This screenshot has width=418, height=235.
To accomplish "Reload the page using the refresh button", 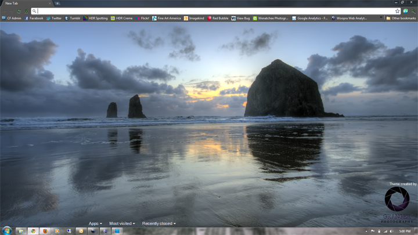I will pyautogui.click(x=19, y=11).
